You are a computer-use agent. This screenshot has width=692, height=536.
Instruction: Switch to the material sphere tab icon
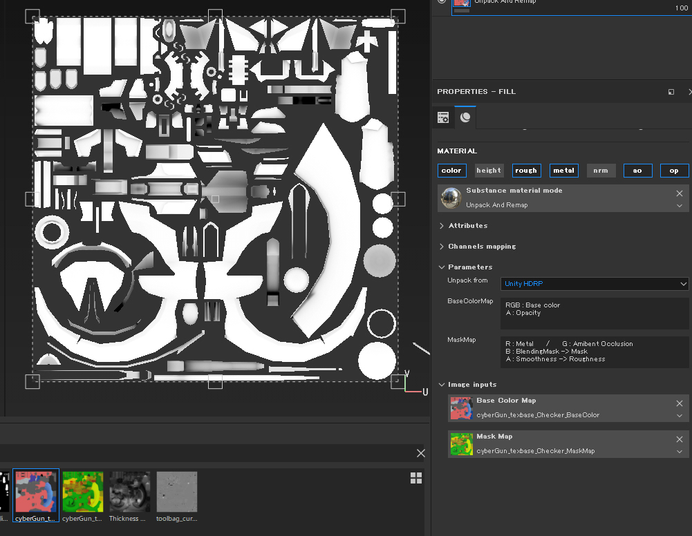tap(465, 117)
